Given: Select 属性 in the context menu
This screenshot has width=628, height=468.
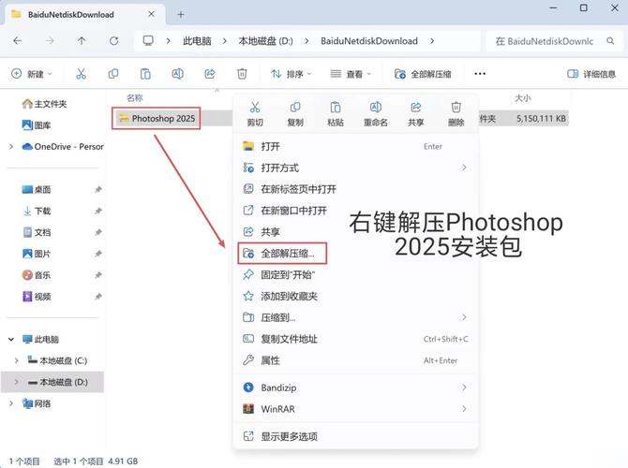Looking at the screenshot, I should tap(355, 360).
